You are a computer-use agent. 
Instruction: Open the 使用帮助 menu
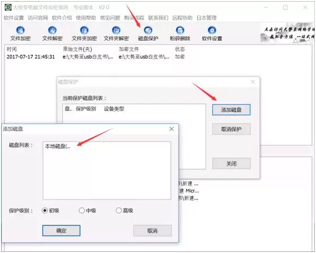tap(86, 18)
